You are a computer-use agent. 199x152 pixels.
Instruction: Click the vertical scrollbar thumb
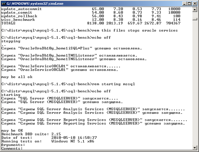tap(195, 19)
